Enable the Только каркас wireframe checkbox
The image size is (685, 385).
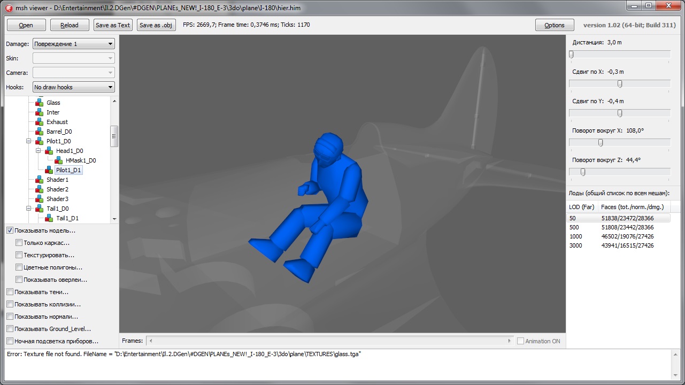(19, 243)
